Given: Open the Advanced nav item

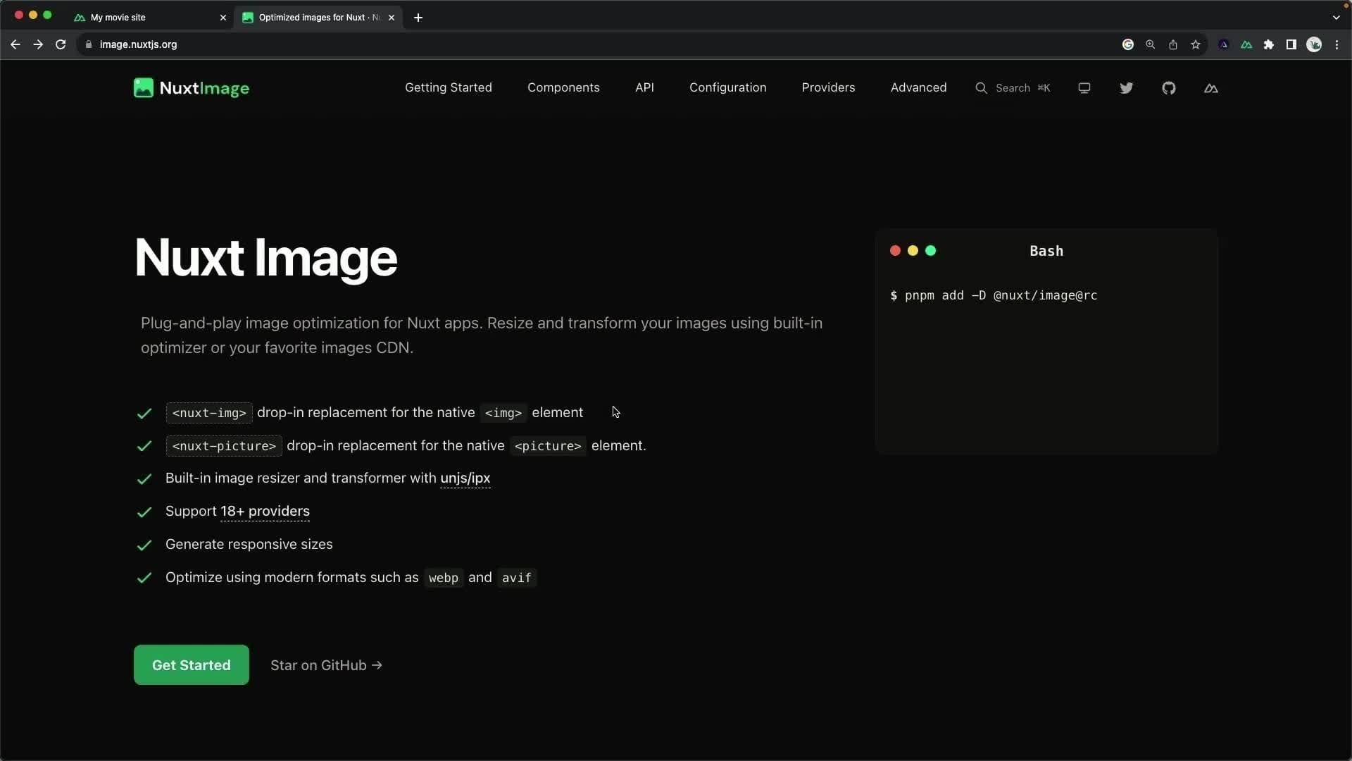Looking at the screenshot, I should click(918, 88).
